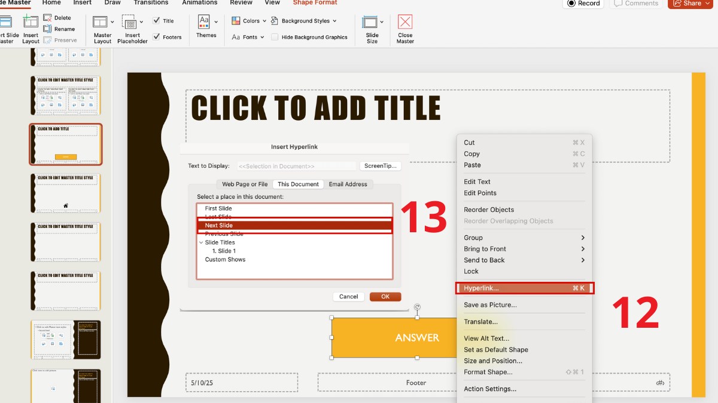Select the Email Address tab
The image size is (718, 403).
coord(348,184)
